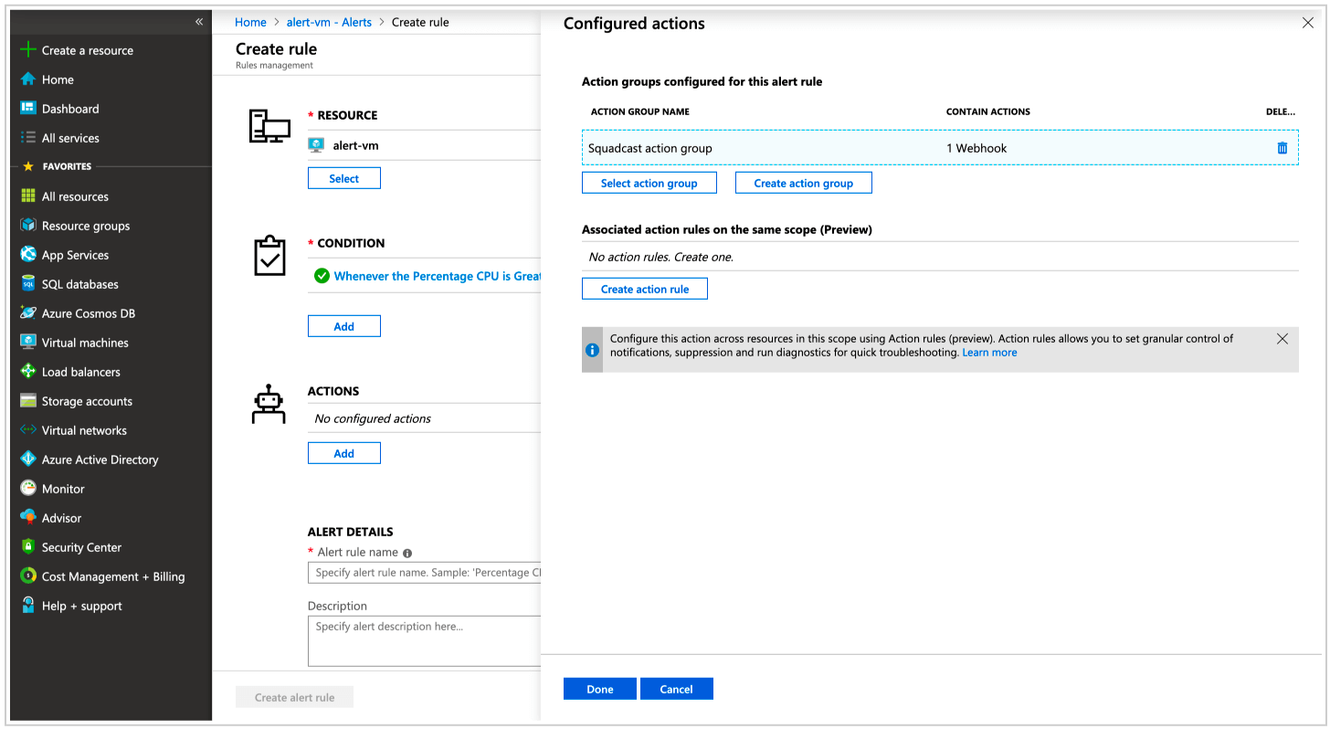Focus the Description text area
The height and width of the screenshot is (729, 1330).
[x=425, y=641]
